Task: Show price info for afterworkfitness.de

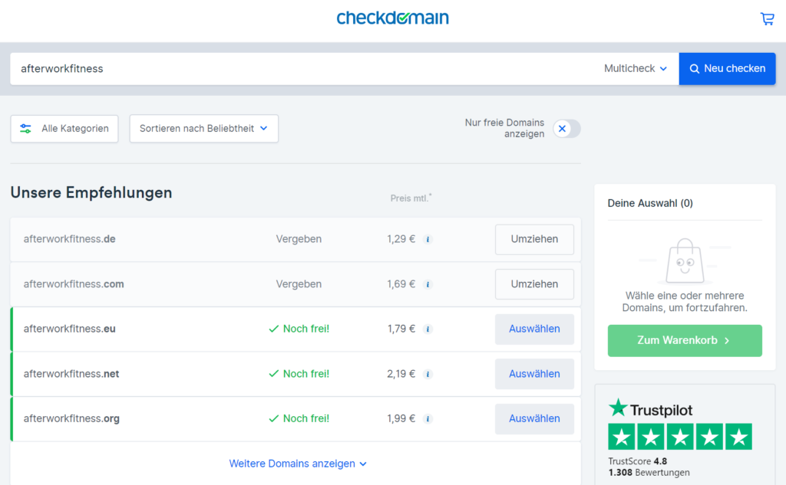Action: [x=428, y=239]
